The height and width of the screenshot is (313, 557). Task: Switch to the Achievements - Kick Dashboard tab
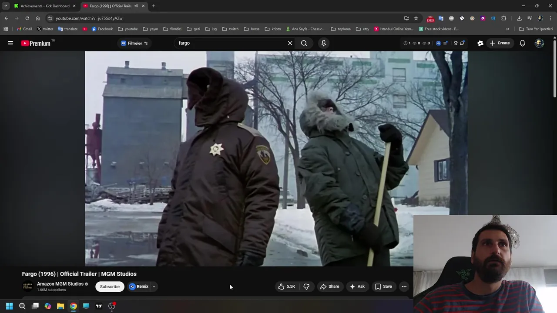[x=45, y=6]
